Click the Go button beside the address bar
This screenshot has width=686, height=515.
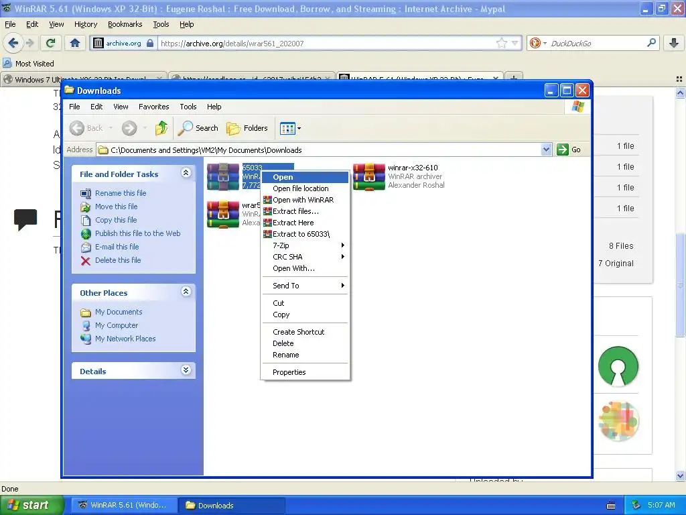(x=569, y=150)
